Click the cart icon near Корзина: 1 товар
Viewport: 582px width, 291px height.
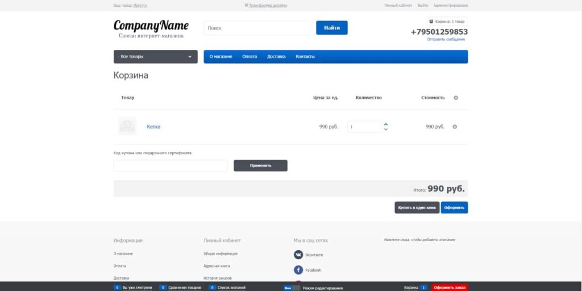(431, 22)
